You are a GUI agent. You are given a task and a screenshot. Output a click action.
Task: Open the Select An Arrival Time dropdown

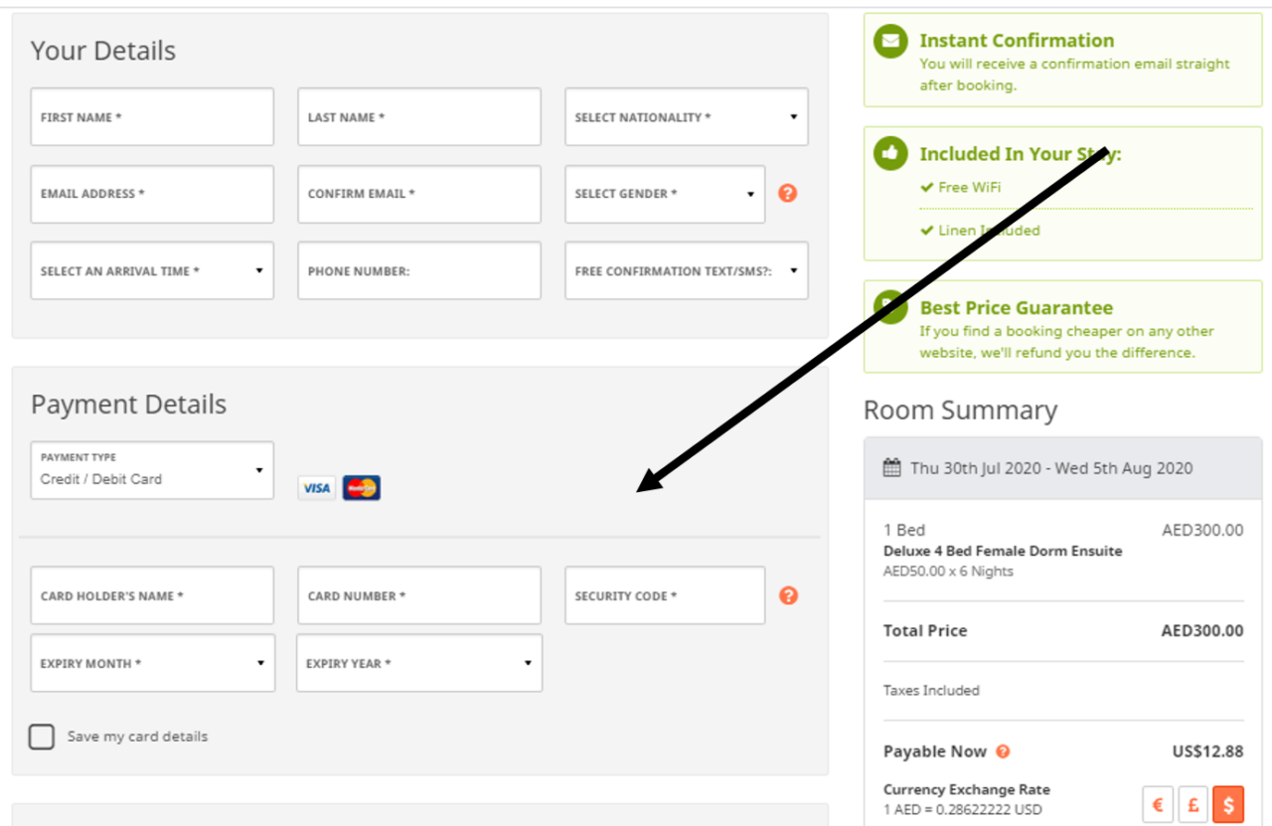coord(151,270)
